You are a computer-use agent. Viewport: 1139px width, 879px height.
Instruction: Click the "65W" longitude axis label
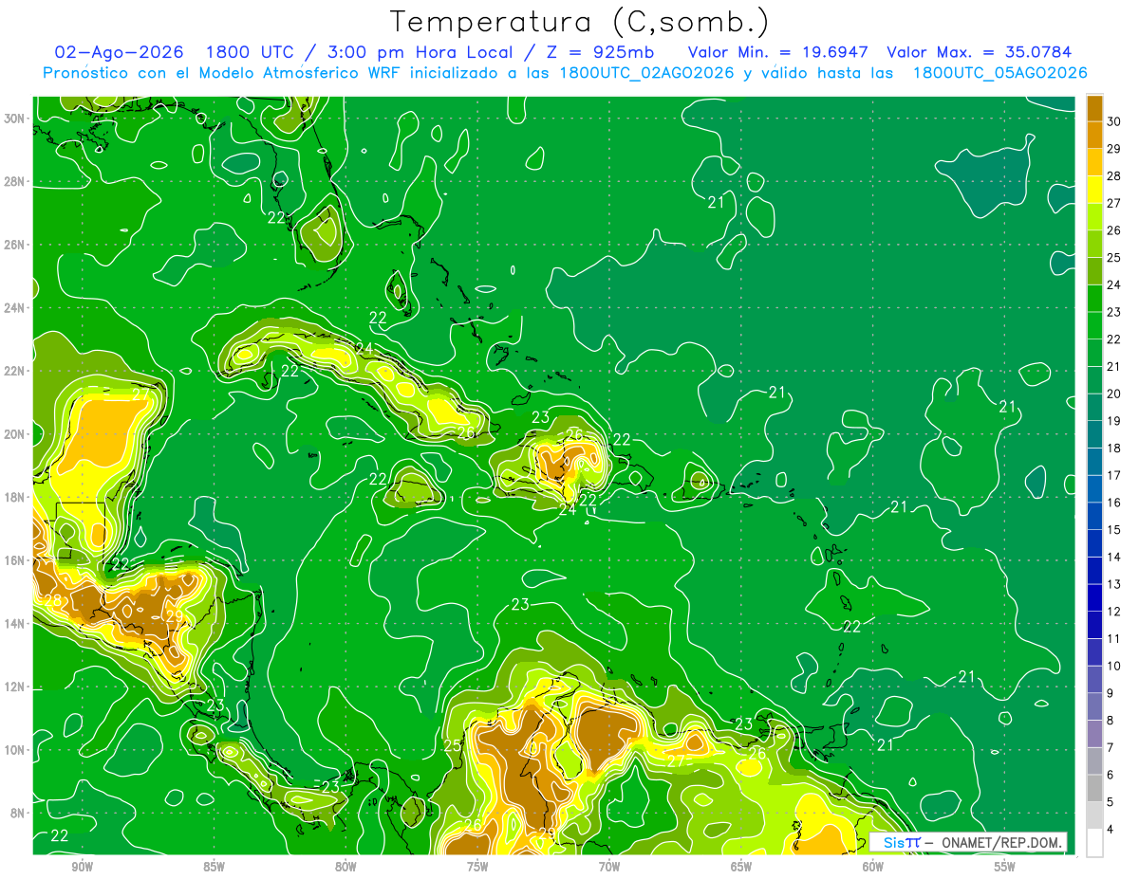(741, 867)
